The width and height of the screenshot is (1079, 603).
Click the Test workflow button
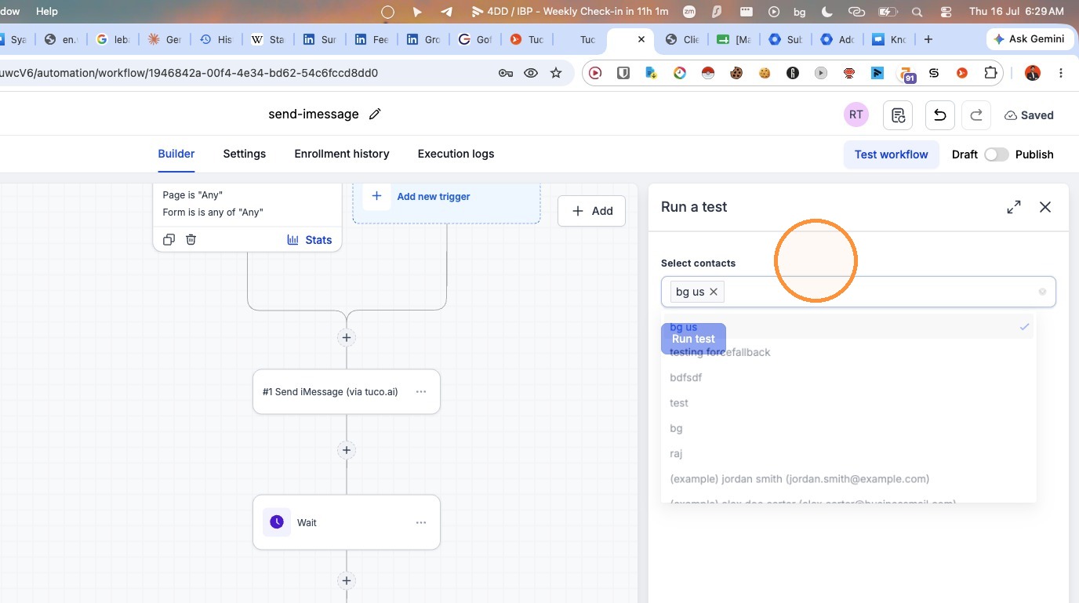tap(891, 154)
